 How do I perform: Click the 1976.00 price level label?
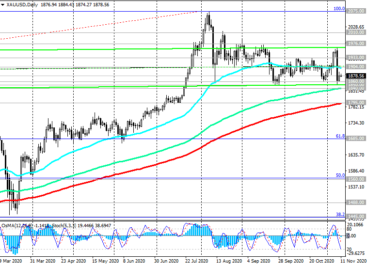[x=356, y=43]
